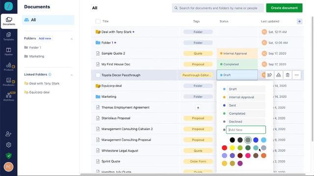The width and height of the screenshot is (314, 176).
Task: Choose Draft in the status list
Action: pos(246,89)
